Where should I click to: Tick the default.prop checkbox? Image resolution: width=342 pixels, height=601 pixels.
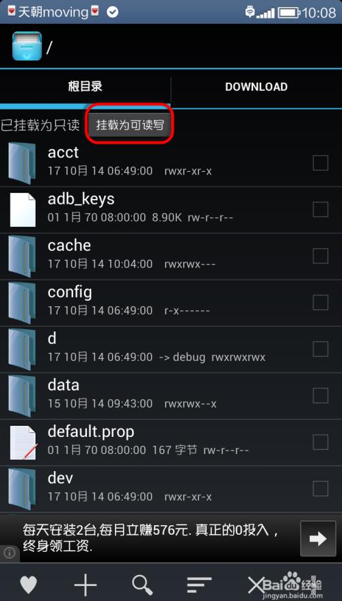pos(321,442)
